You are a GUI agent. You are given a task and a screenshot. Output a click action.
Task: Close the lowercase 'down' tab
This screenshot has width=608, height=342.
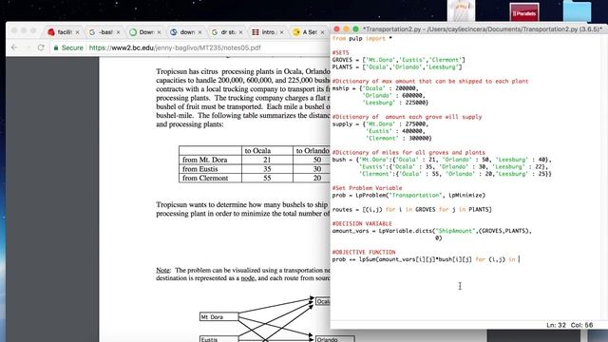pyautogui.click(x=199, y=32)
